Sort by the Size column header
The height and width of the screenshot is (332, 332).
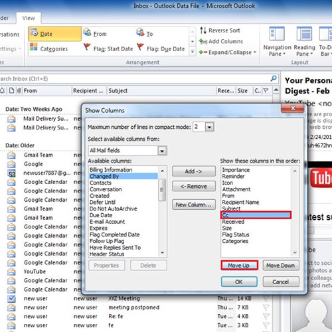point(244,90)
